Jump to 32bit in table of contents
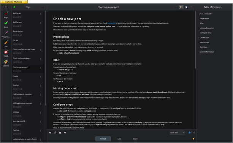 [202, 23]
